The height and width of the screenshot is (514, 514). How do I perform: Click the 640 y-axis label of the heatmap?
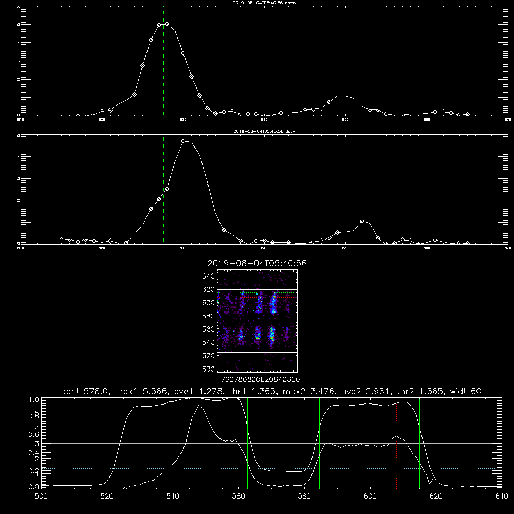click(209, 276)
